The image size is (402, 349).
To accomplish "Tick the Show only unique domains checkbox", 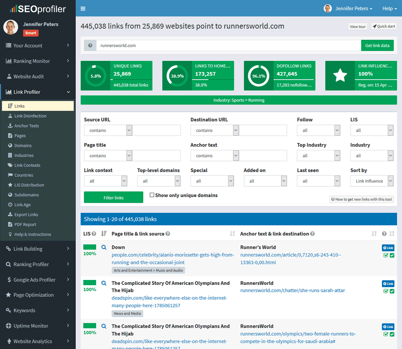I will click(x=152, y=195).
